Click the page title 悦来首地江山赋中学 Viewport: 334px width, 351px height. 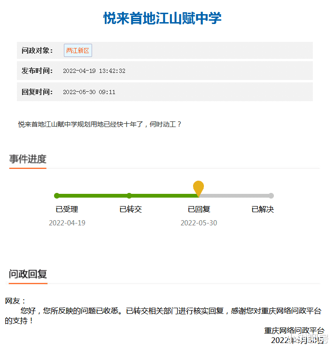[x=163, y=18]
